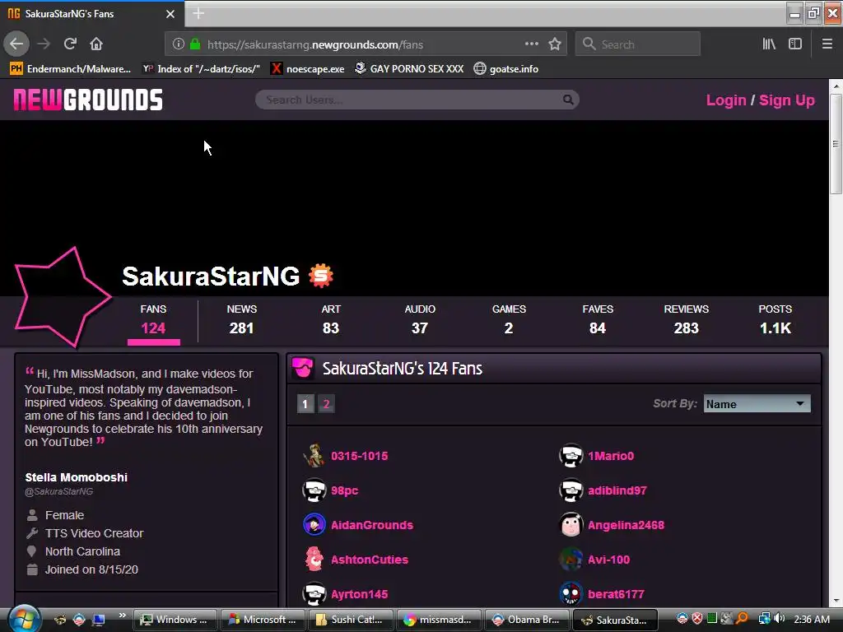Open the Ayrton145 fan profile link
The height and width of the screenshot is (632, 843).
359,594
